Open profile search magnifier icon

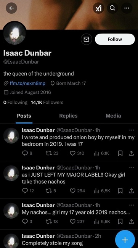coord(112,8)
